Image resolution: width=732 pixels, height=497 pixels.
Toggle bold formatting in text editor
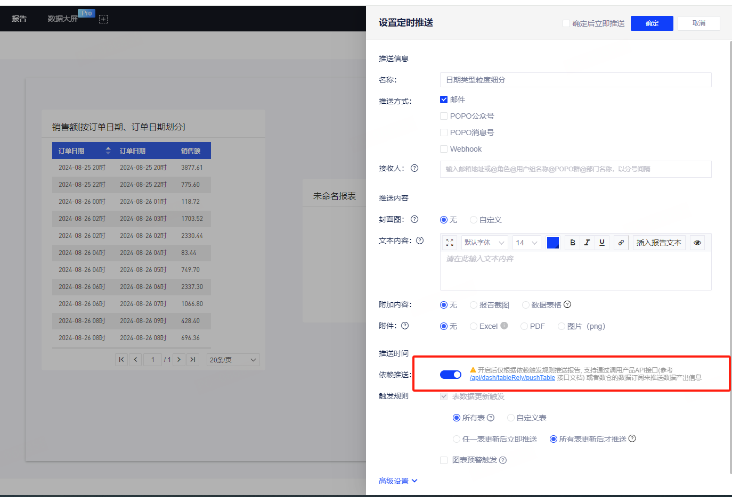click(573, 243)
